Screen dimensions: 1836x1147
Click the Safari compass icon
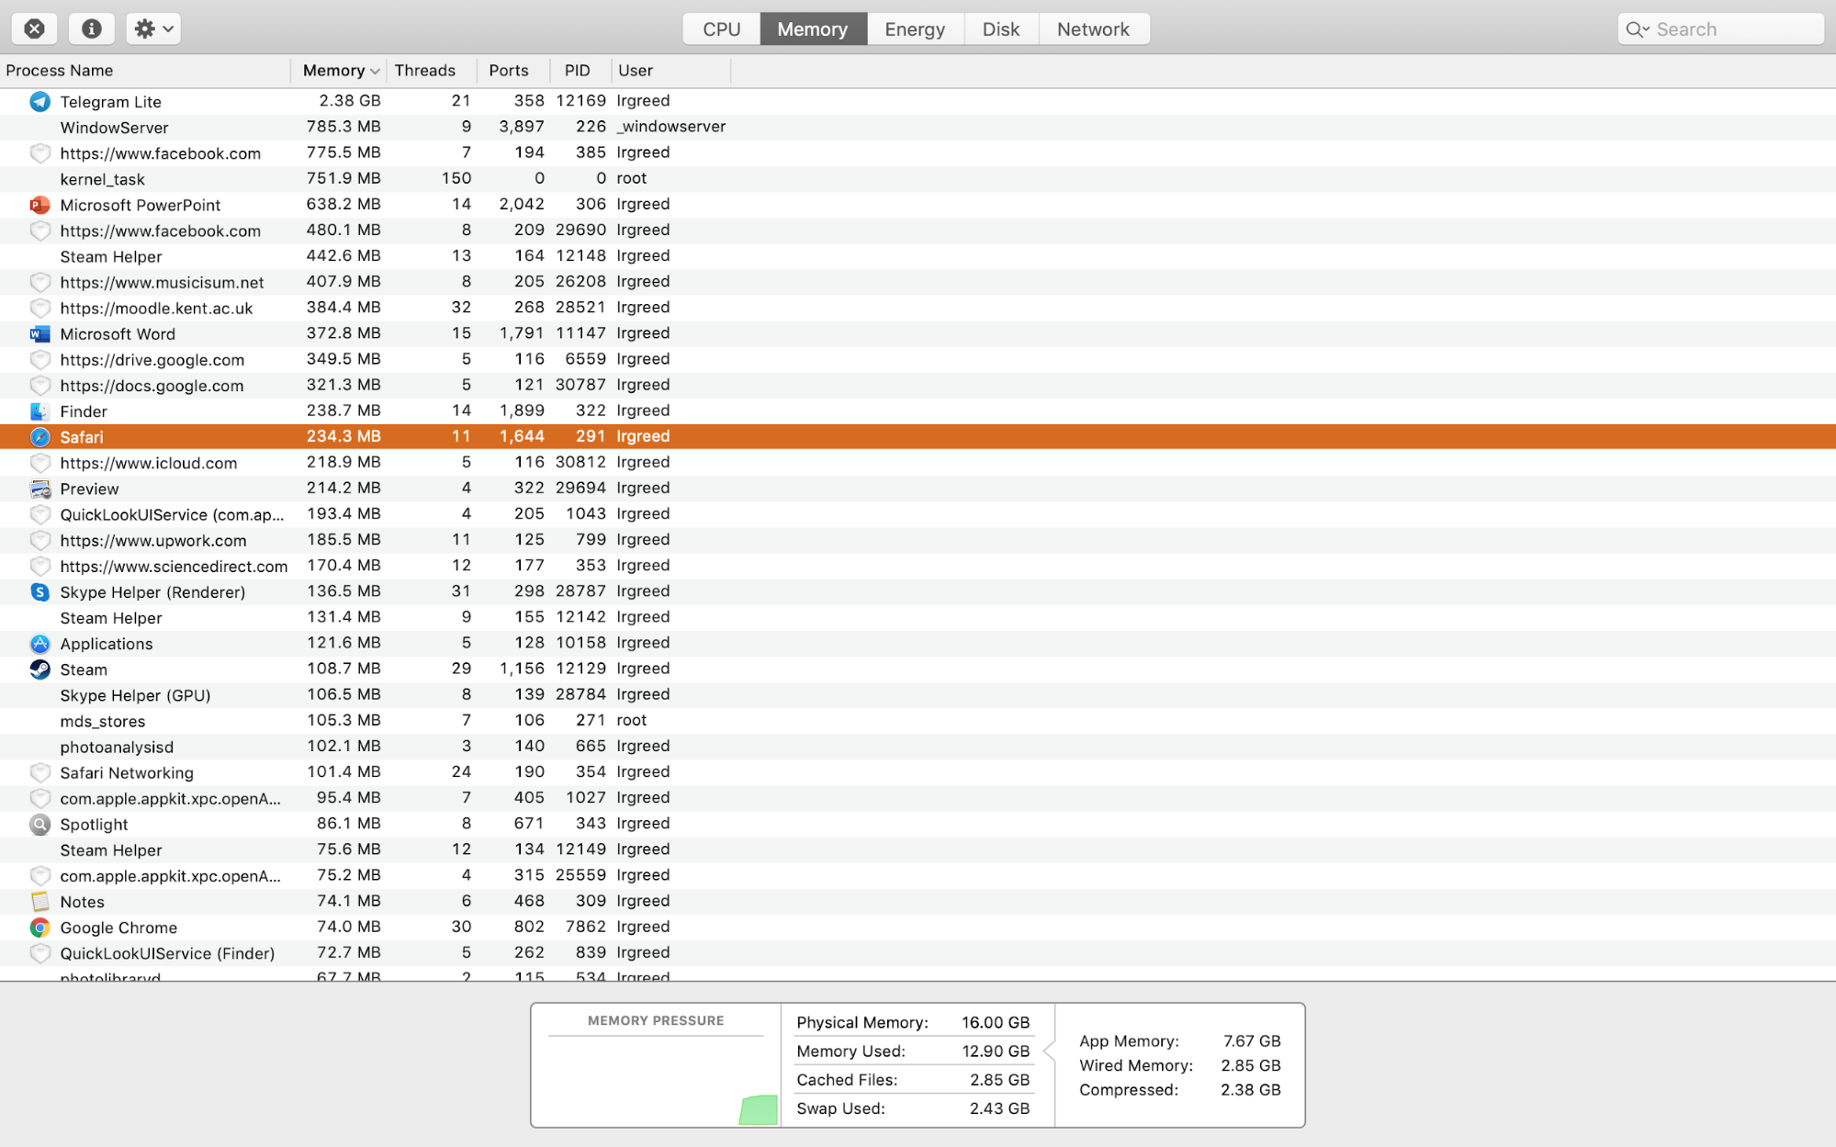tap(39, 437)
